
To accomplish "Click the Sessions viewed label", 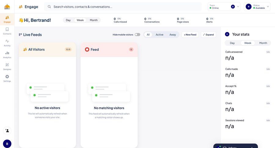I will point(235,120).
